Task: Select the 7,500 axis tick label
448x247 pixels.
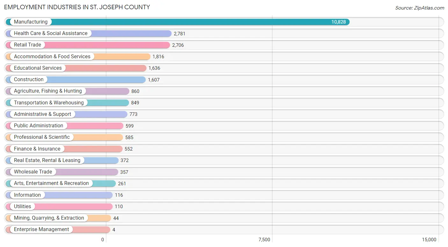Action: coord(264,240)
